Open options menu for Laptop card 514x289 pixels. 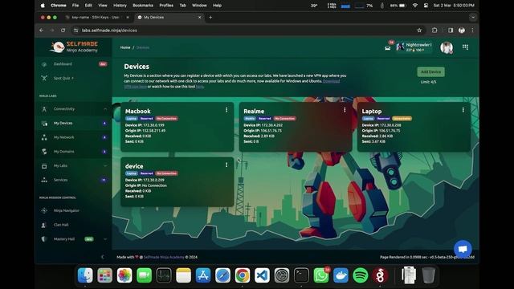[x=463, y=110]
